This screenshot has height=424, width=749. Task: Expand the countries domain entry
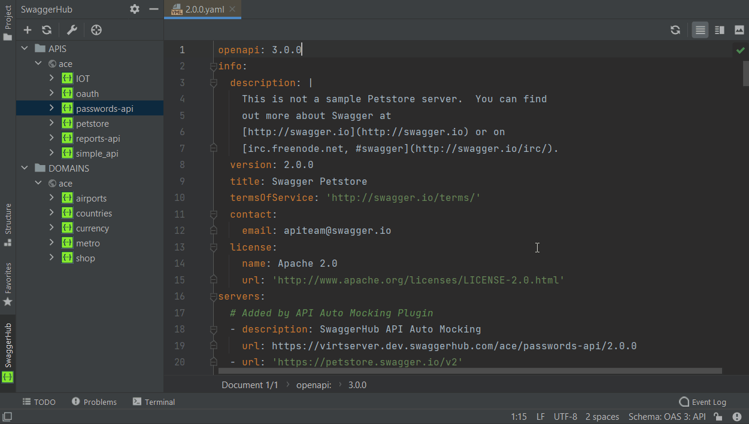[52, 212]
